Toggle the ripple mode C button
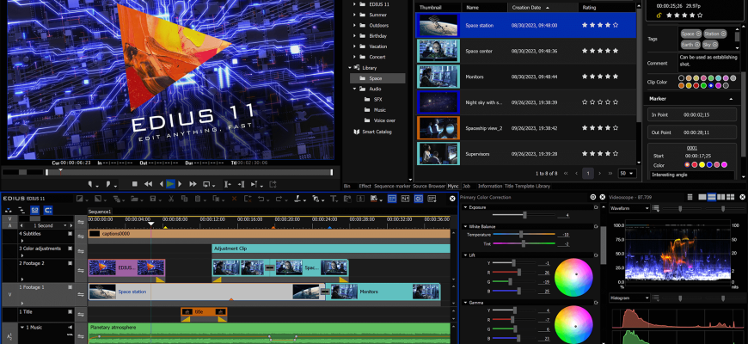 click(47, 210)
